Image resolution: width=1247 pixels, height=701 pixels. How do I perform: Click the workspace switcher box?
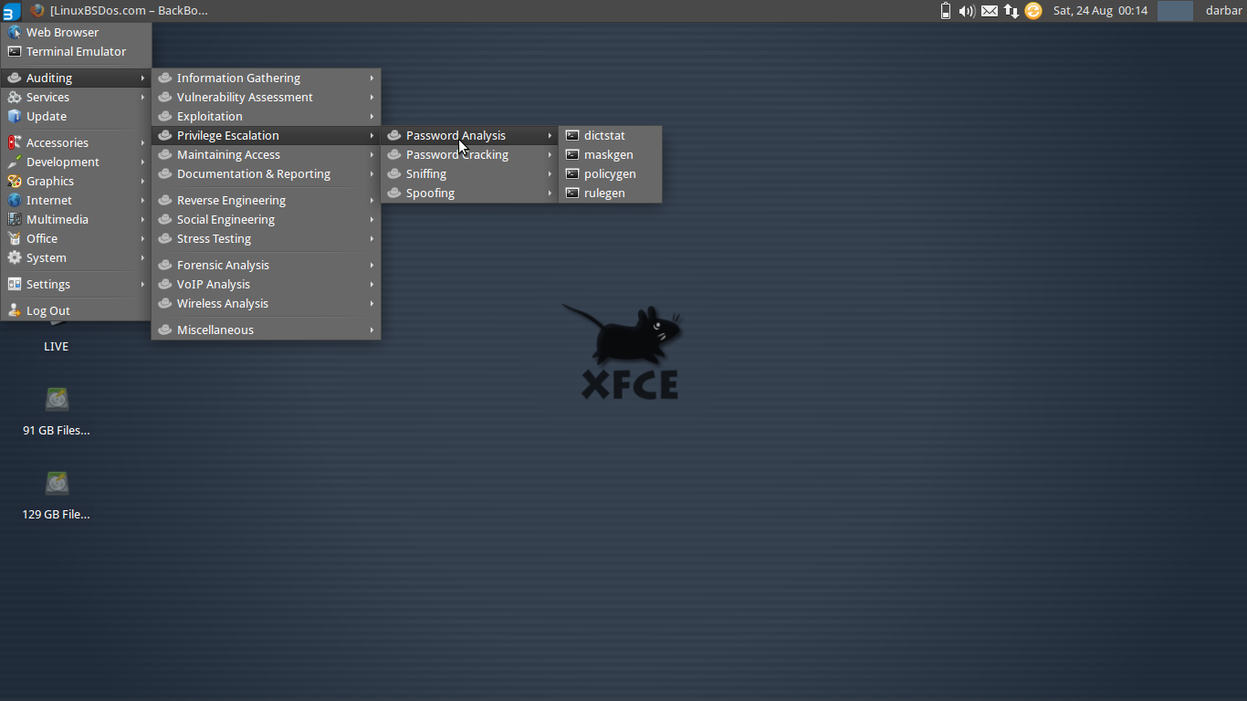1175,11
